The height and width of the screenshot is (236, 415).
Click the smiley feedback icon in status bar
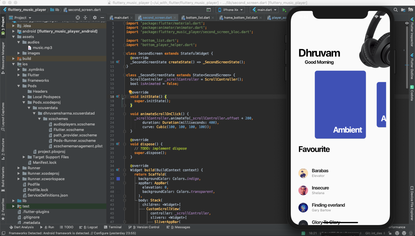[397, 233]
